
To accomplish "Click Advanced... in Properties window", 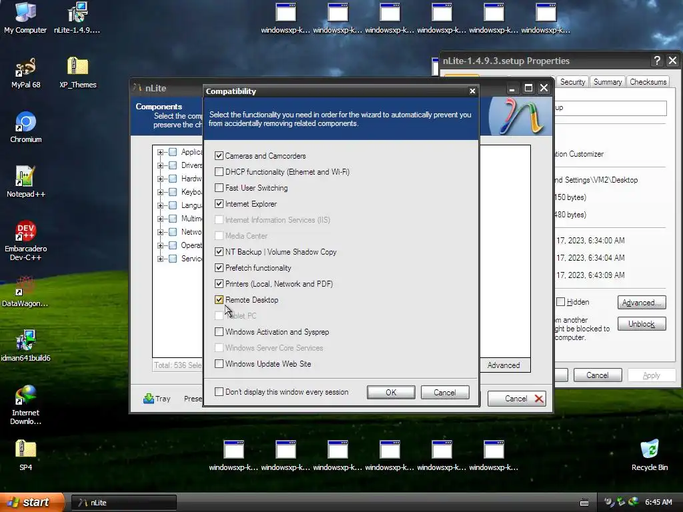I will [x=642, y=303].
